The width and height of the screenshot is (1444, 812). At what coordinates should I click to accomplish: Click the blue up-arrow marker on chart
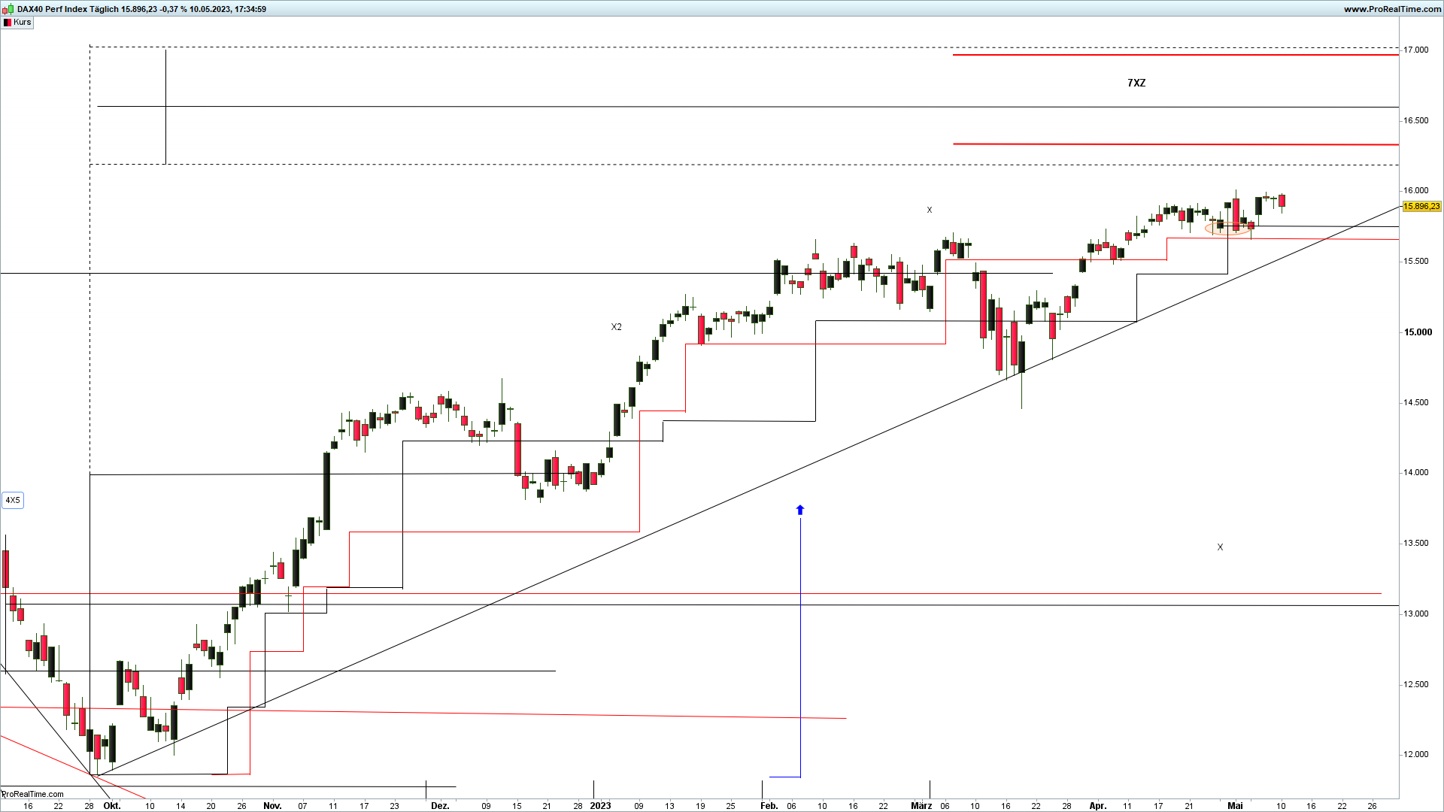tap(800, 510)
